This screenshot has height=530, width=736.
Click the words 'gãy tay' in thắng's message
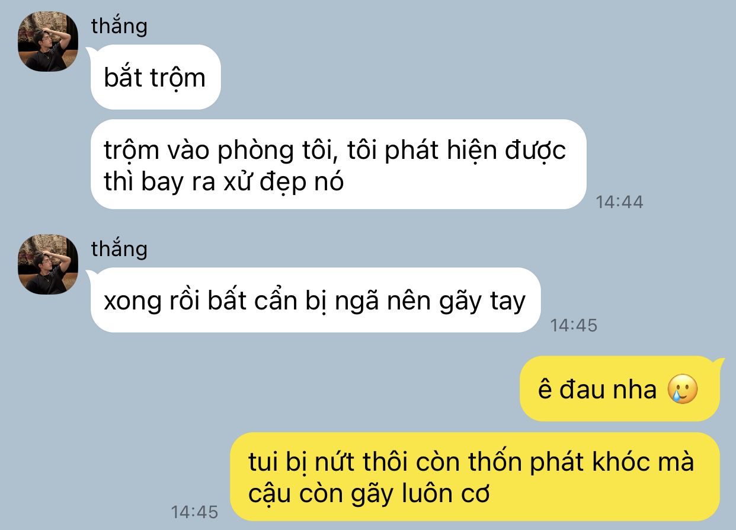(x=482, y=302)
